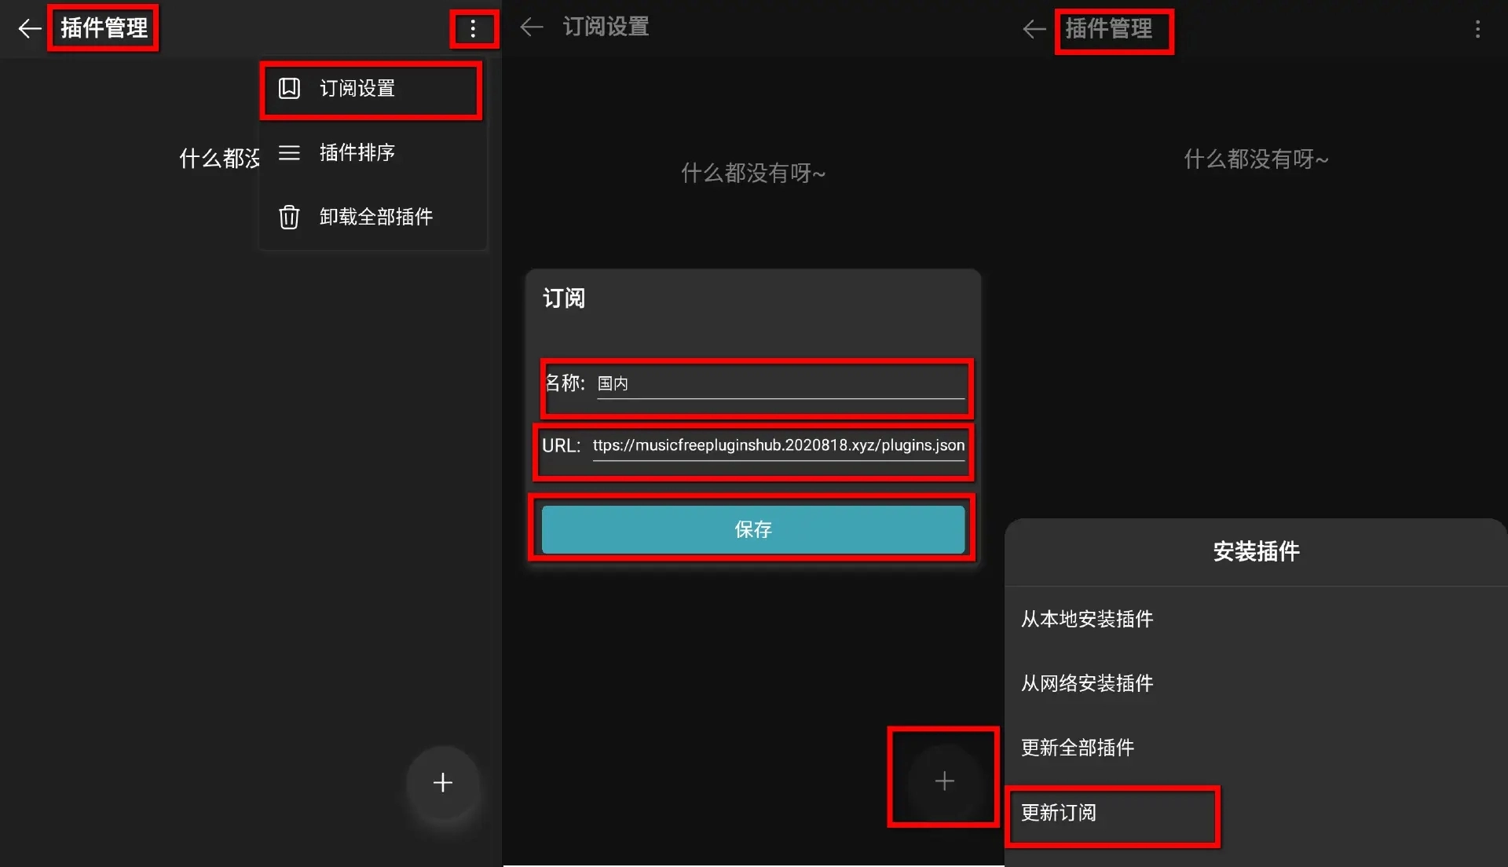Focus the URL input field
The width and height of the screenshot is (1508, 867).
point(778,445)
